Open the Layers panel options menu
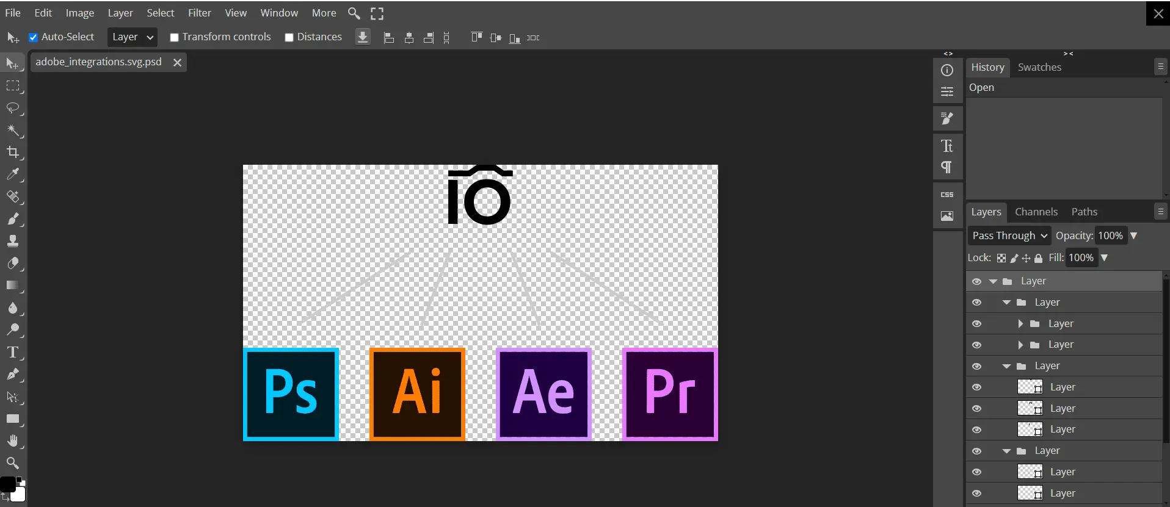Screen dimensions: 1170x507 pos(1161,211)
